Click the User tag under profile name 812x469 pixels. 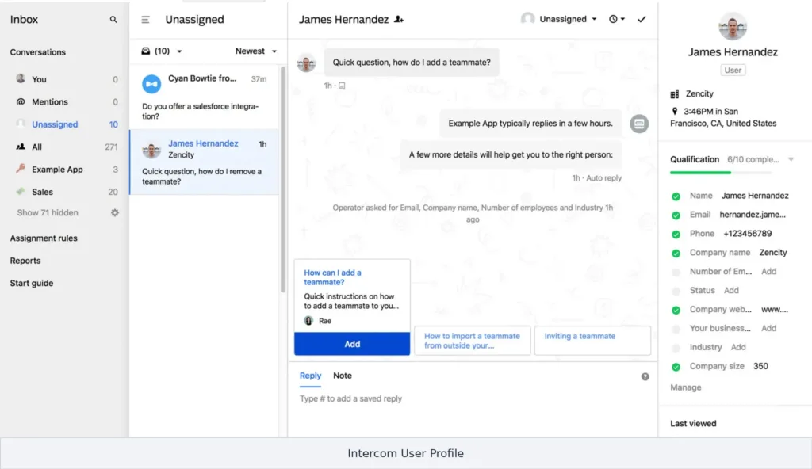click(x=733, y=70)
